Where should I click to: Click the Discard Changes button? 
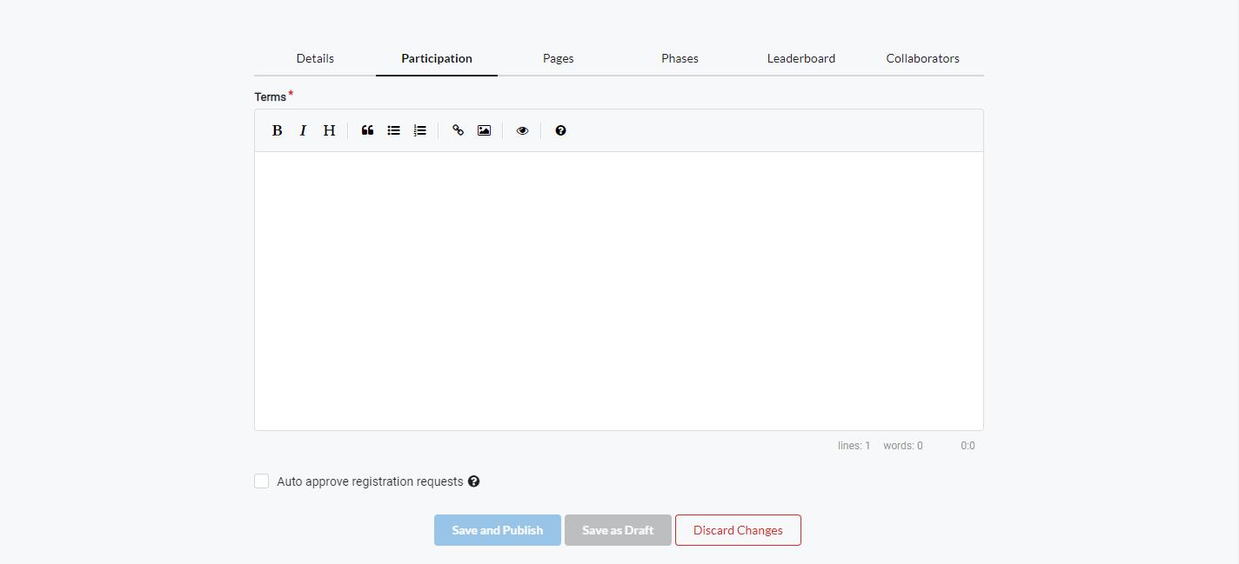(x=738, y=530)
